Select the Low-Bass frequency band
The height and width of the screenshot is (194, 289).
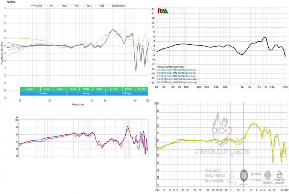(30, 89)
